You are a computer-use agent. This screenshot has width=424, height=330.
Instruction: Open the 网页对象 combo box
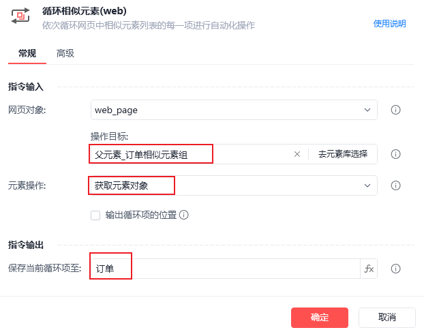tap(234, 110)
